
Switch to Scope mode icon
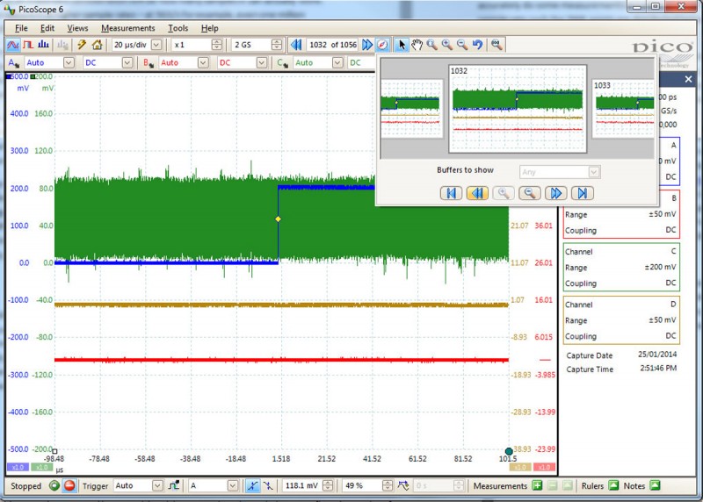point(13,45)
